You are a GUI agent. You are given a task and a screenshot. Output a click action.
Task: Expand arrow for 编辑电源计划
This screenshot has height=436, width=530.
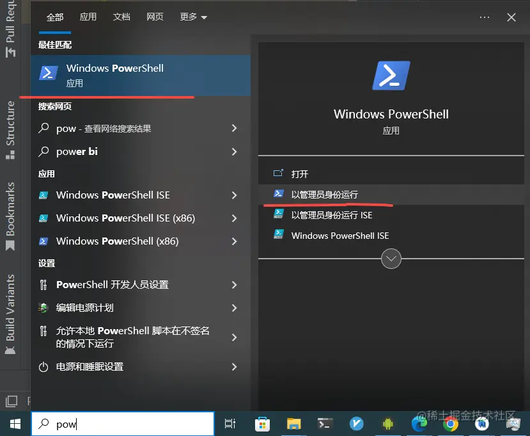click(234, 308)
